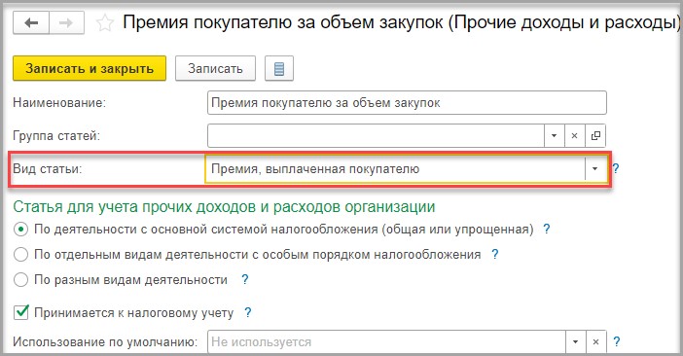Toggle the Принимается к налоговому учету checkbox
Viewport: 683px width, 356px height.
pos(20,312)
